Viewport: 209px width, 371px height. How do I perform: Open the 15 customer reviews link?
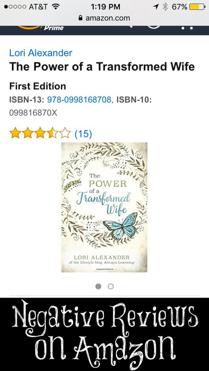83,134
